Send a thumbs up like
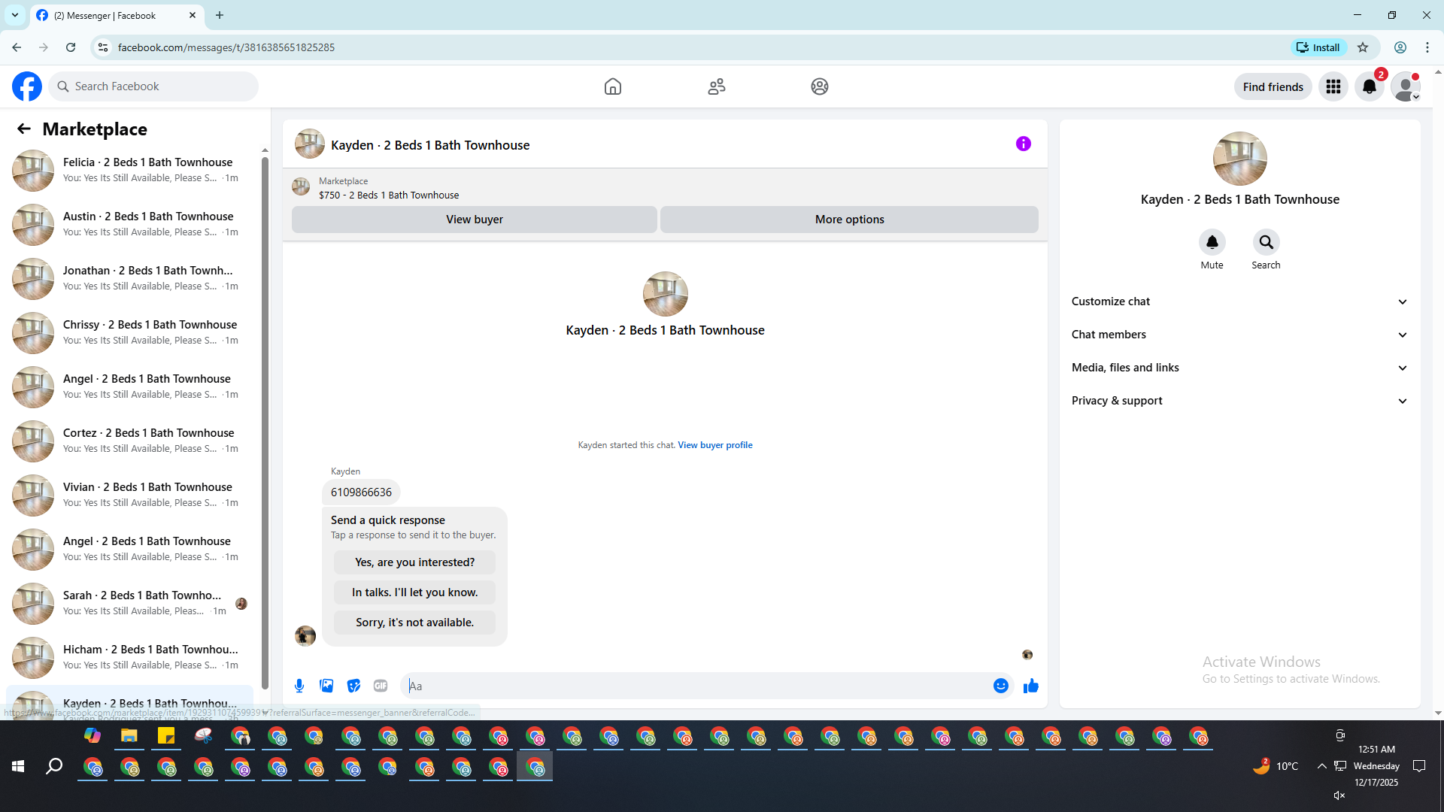The height and width of the screenshot is (812, 1444). tap(1030, 686)
